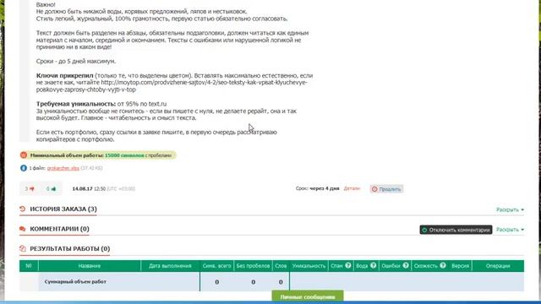Open the Комментарии (0) section
Image resolution: width=541 pixels, height=304 pixels.
tap(59, 229)
